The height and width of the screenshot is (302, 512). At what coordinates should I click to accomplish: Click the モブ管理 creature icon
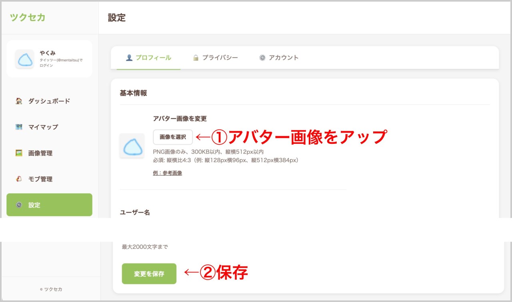19,179
